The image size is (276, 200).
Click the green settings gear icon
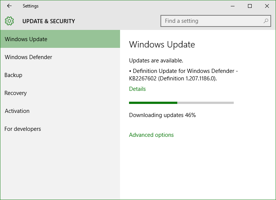pos(9,21)
